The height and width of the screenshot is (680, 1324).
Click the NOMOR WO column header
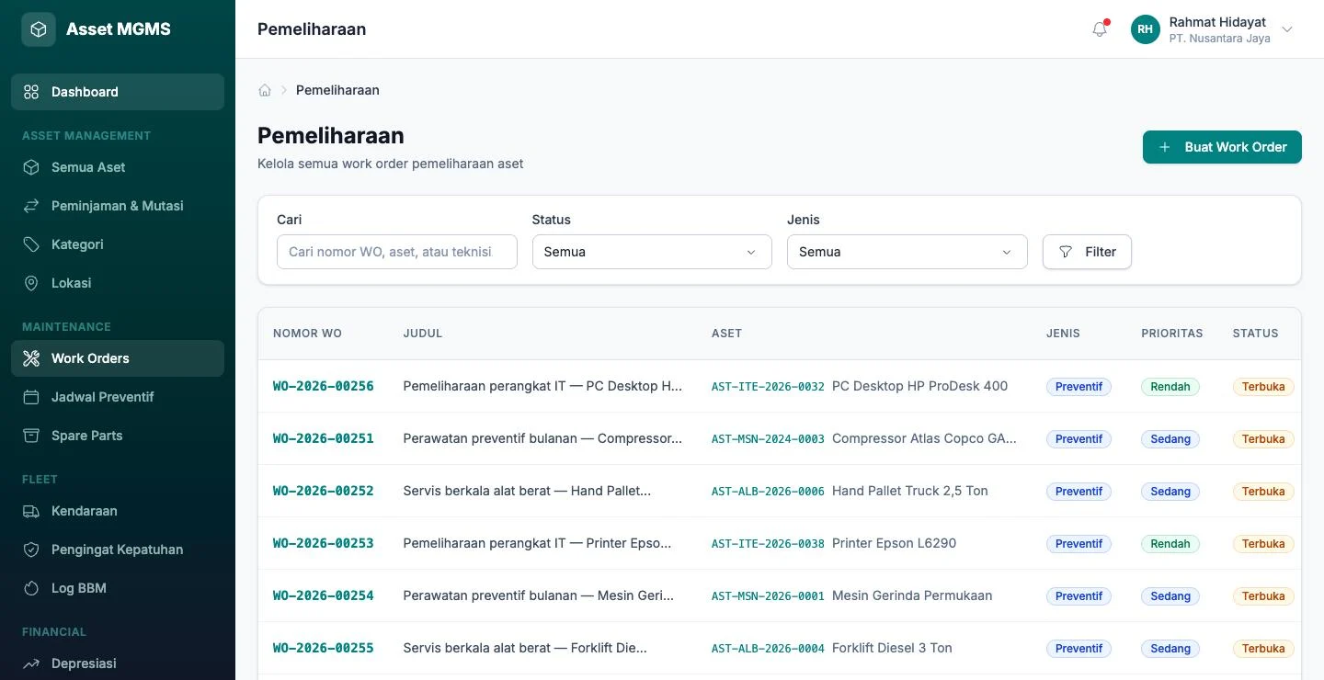pos(307,334)
